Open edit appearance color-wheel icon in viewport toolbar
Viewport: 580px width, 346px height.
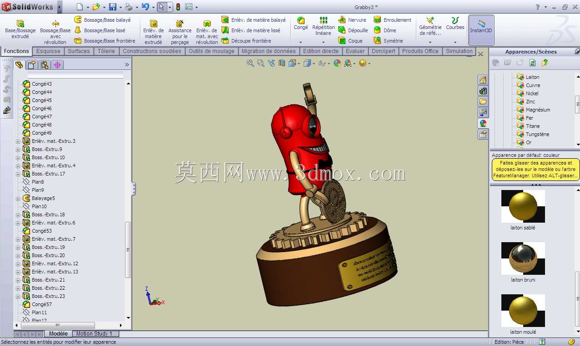click(337, 63)
